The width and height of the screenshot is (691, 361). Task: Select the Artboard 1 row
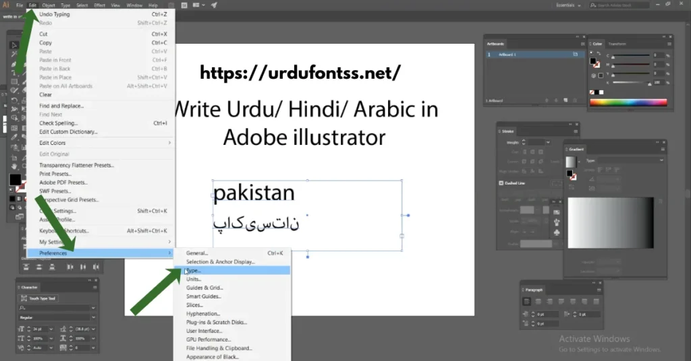tap(535, 55)
